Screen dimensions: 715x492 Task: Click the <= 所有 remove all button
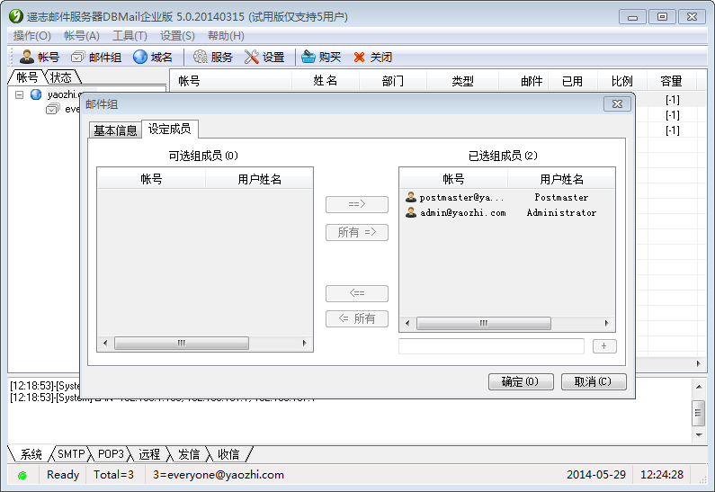[357, 318]
